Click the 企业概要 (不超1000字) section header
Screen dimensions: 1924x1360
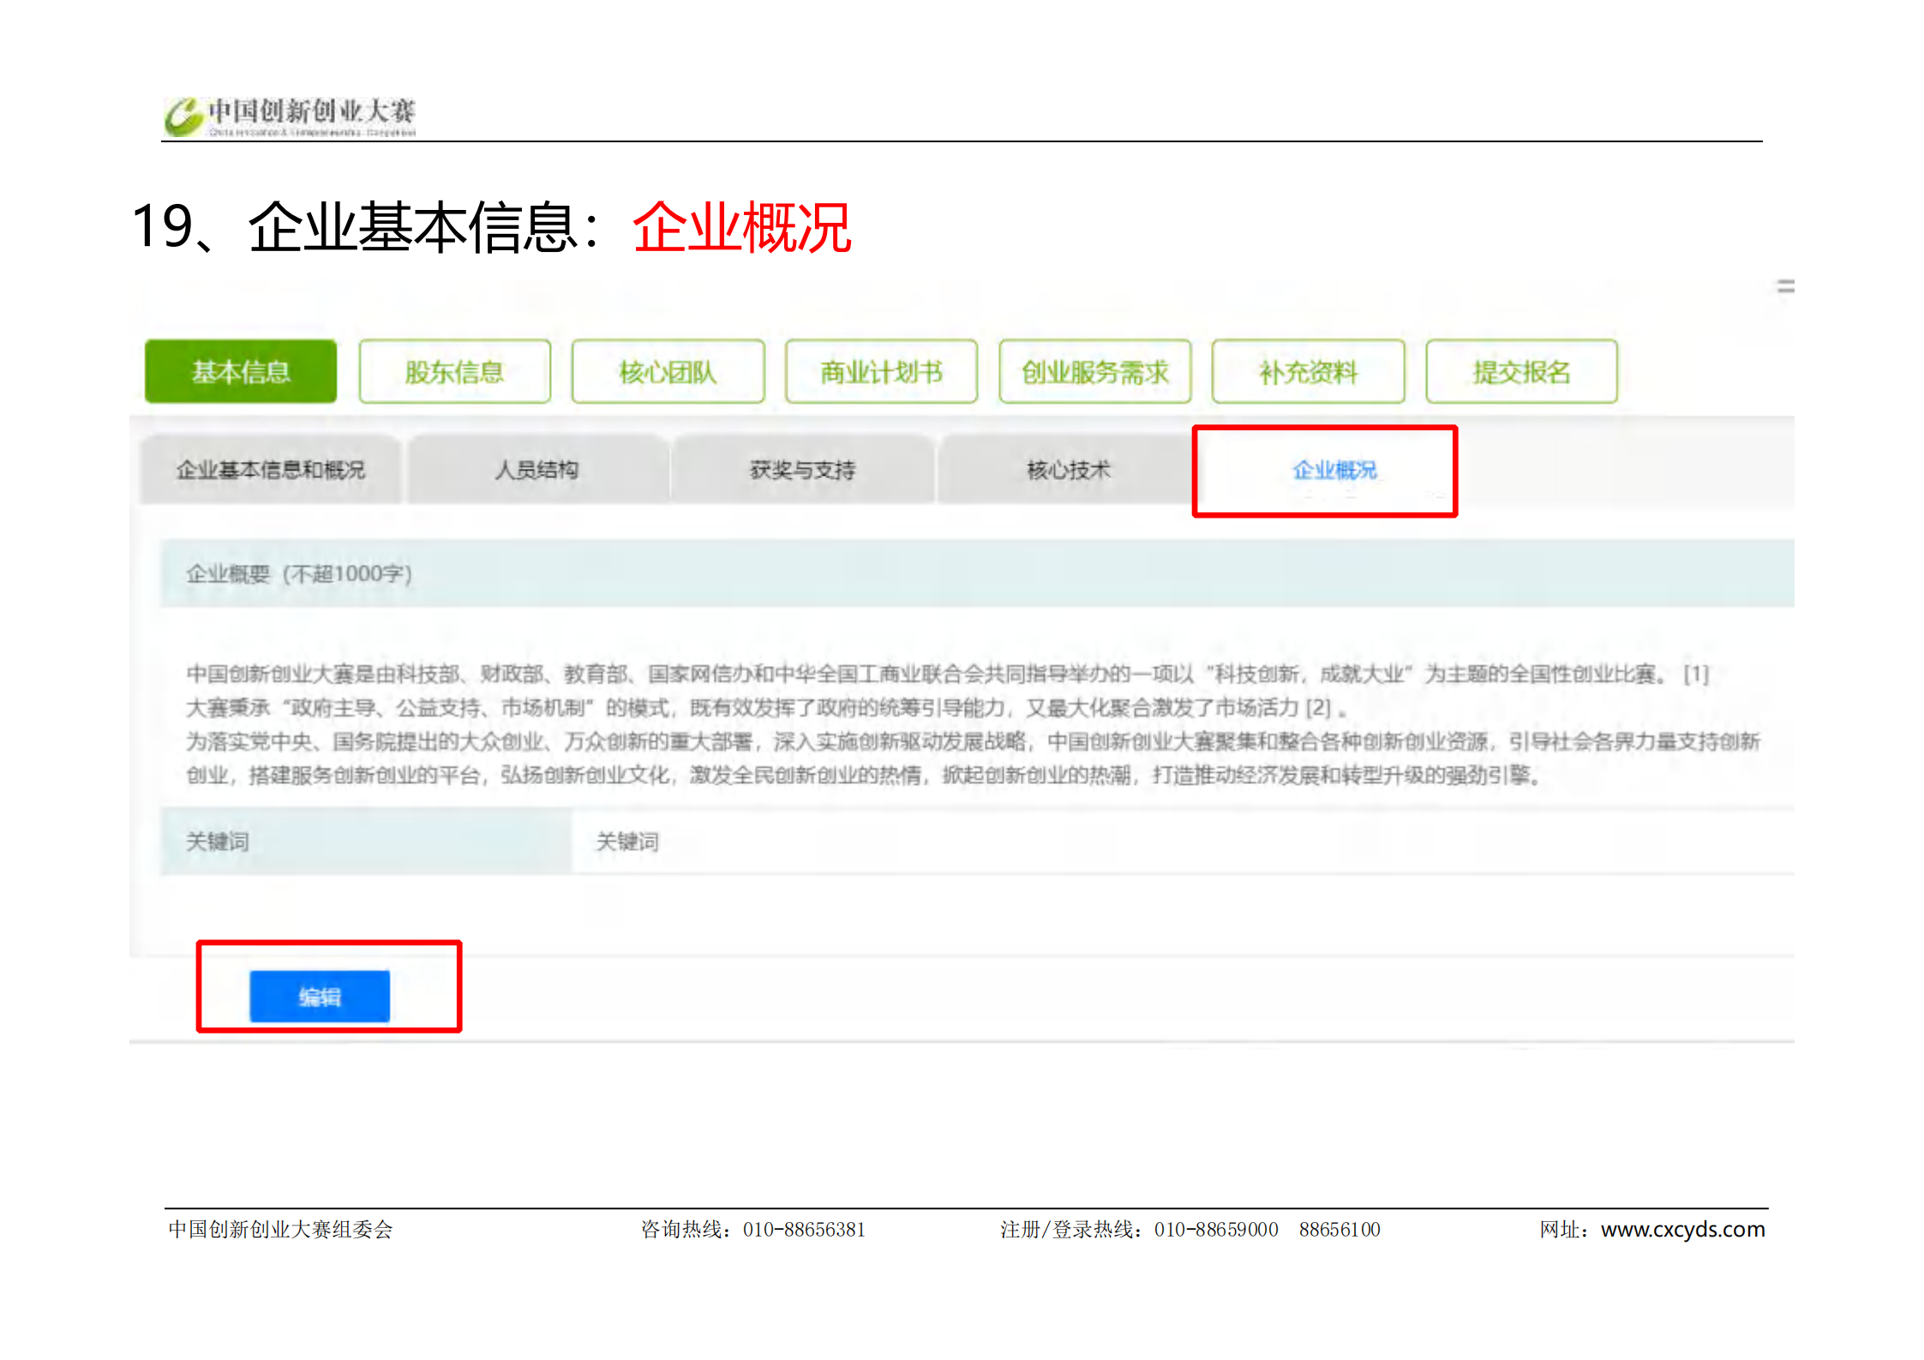click(298, 573)
